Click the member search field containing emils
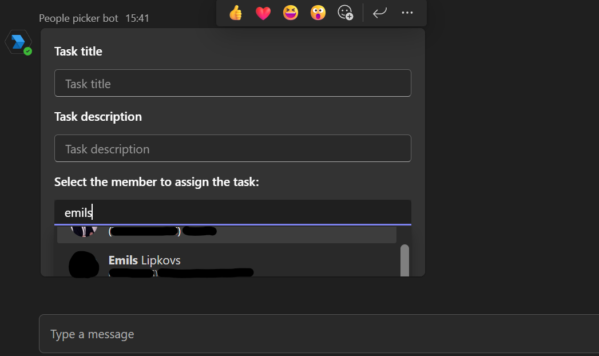Viewport: 599px width, 356px height. pos(233,212)
